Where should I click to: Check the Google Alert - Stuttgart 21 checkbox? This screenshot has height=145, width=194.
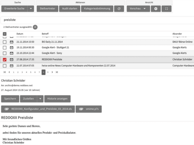(x=5, y=48)
